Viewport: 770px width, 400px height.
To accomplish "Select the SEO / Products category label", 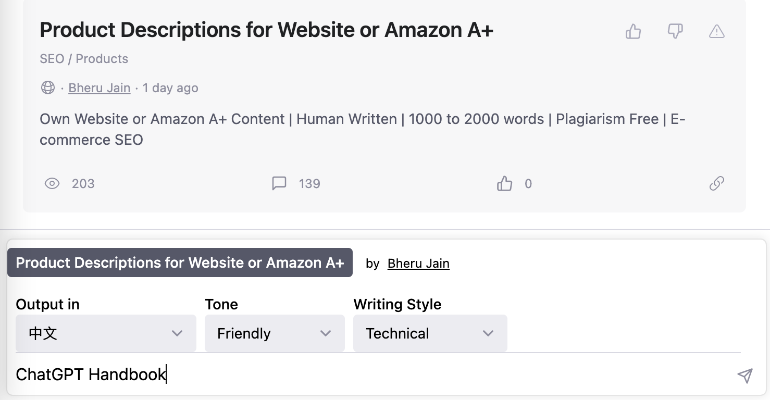I will point(84,59).
